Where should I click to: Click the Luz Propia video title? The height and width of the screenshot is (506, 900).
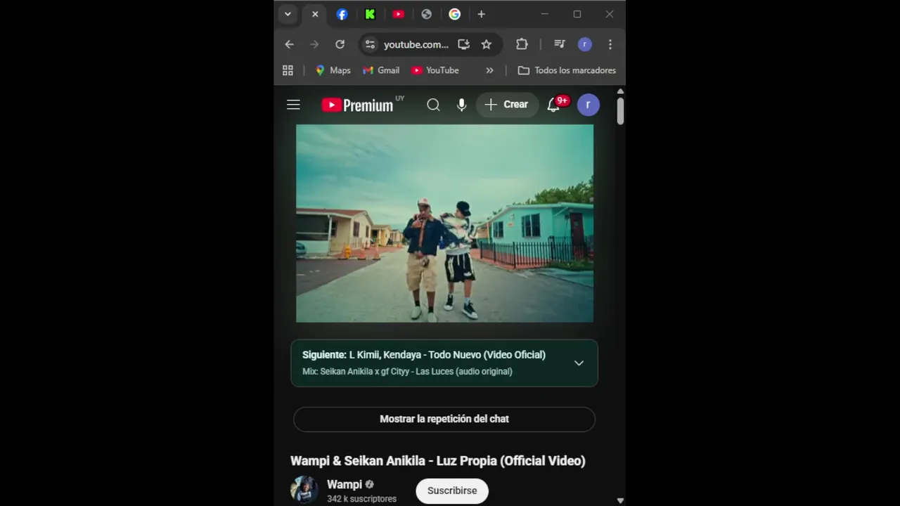pos(438,461)
